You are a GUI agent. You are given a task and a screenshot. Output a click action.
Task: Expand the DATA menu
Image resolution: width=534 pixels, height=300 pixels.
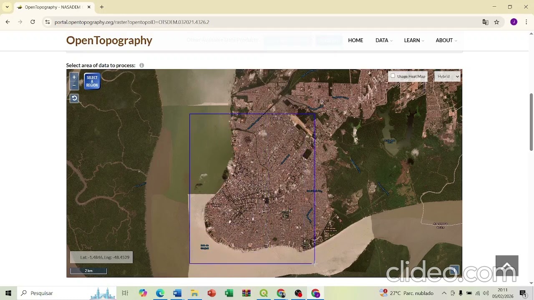coord(382,40)
